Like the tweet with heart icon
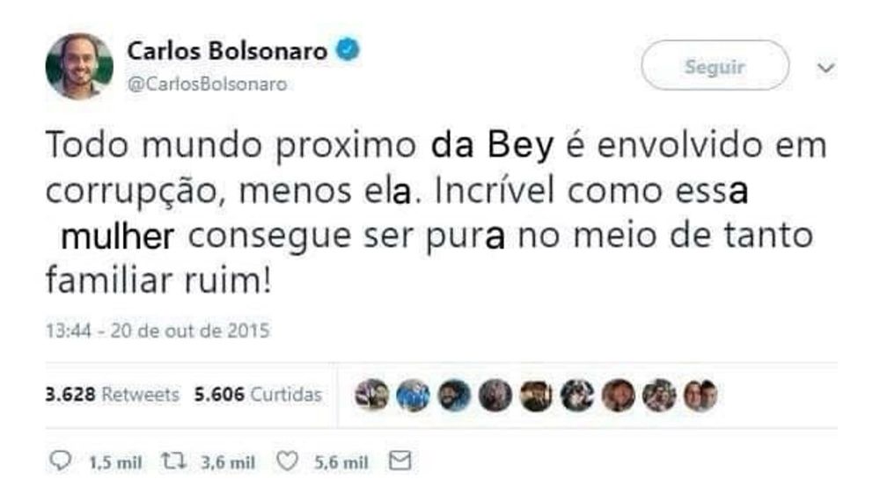Screen dimensions: 880x494 tap(287, 461)
